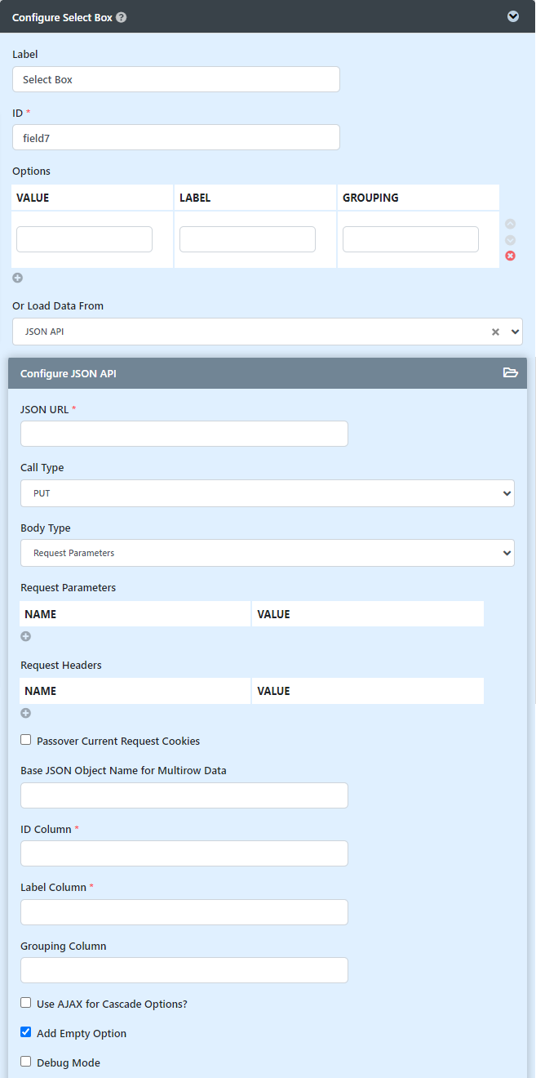Screen dimensions: 536x1078
Task: Focus the ID Column text field
Action: tap(184, 853)
